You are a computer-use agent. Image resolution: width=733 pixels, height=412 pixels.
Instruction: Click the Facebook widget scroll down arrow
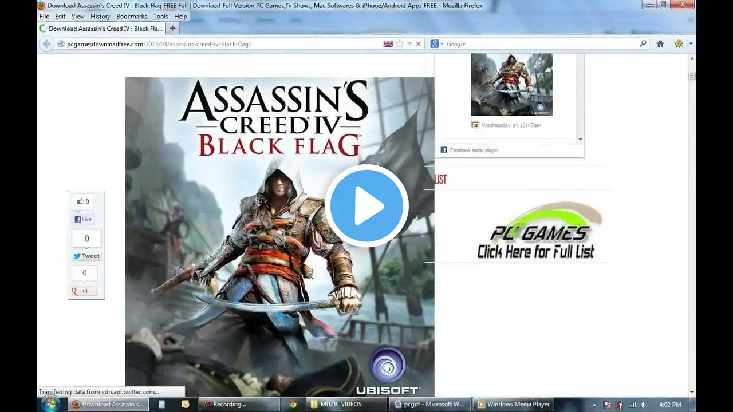[x=580, y=139]
